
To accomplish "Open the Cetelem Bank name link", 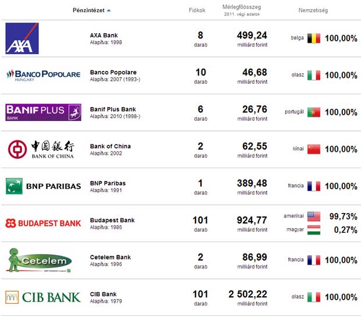I will pyautogui.click(x=110, y=257).
